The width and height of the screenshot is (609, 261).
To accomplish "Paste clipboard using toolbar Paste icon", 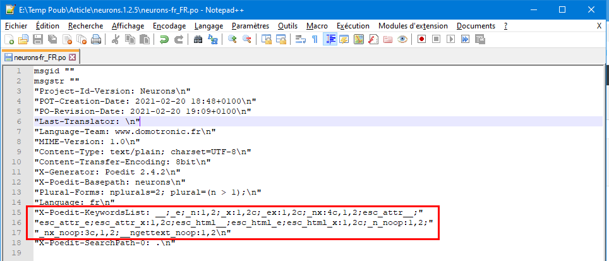I will [x=145, y=39].
